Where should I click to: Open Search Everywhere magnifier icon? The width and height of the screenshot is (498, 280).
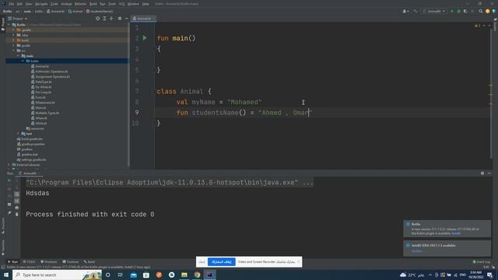click(x=481, y=11)
